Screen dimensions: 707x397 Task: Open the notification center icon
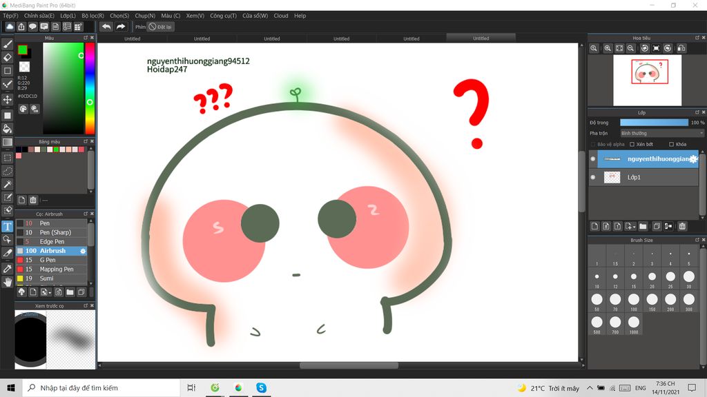692,387
